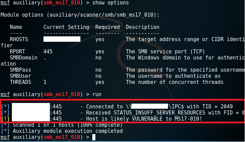Select the SMBDomain option name
The image size is (245, 142).
23,58
